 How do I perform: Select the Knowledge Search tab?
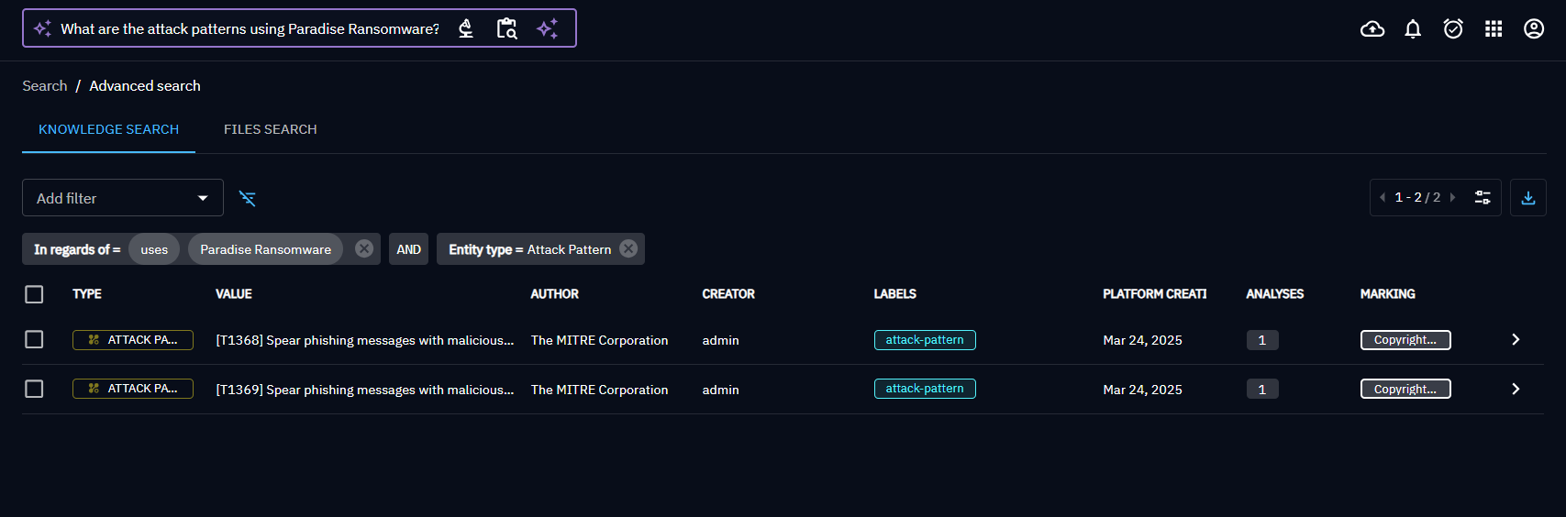pyautogui.click(x=108, y=129)
